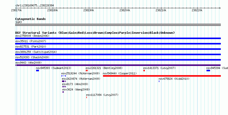
Task: Click the DGV Structural Variants track title
Action: [95, 33]
